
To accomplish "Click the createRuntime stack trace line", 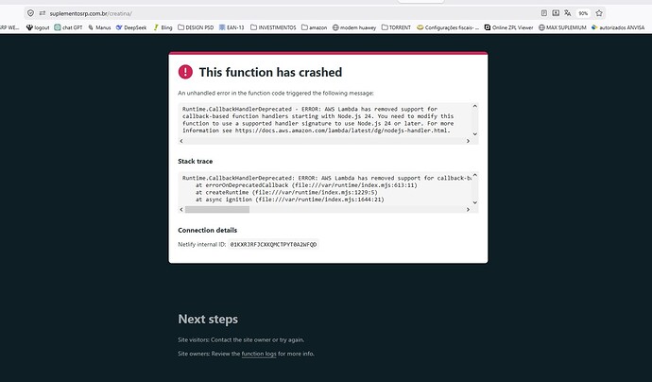I will 286,192.
